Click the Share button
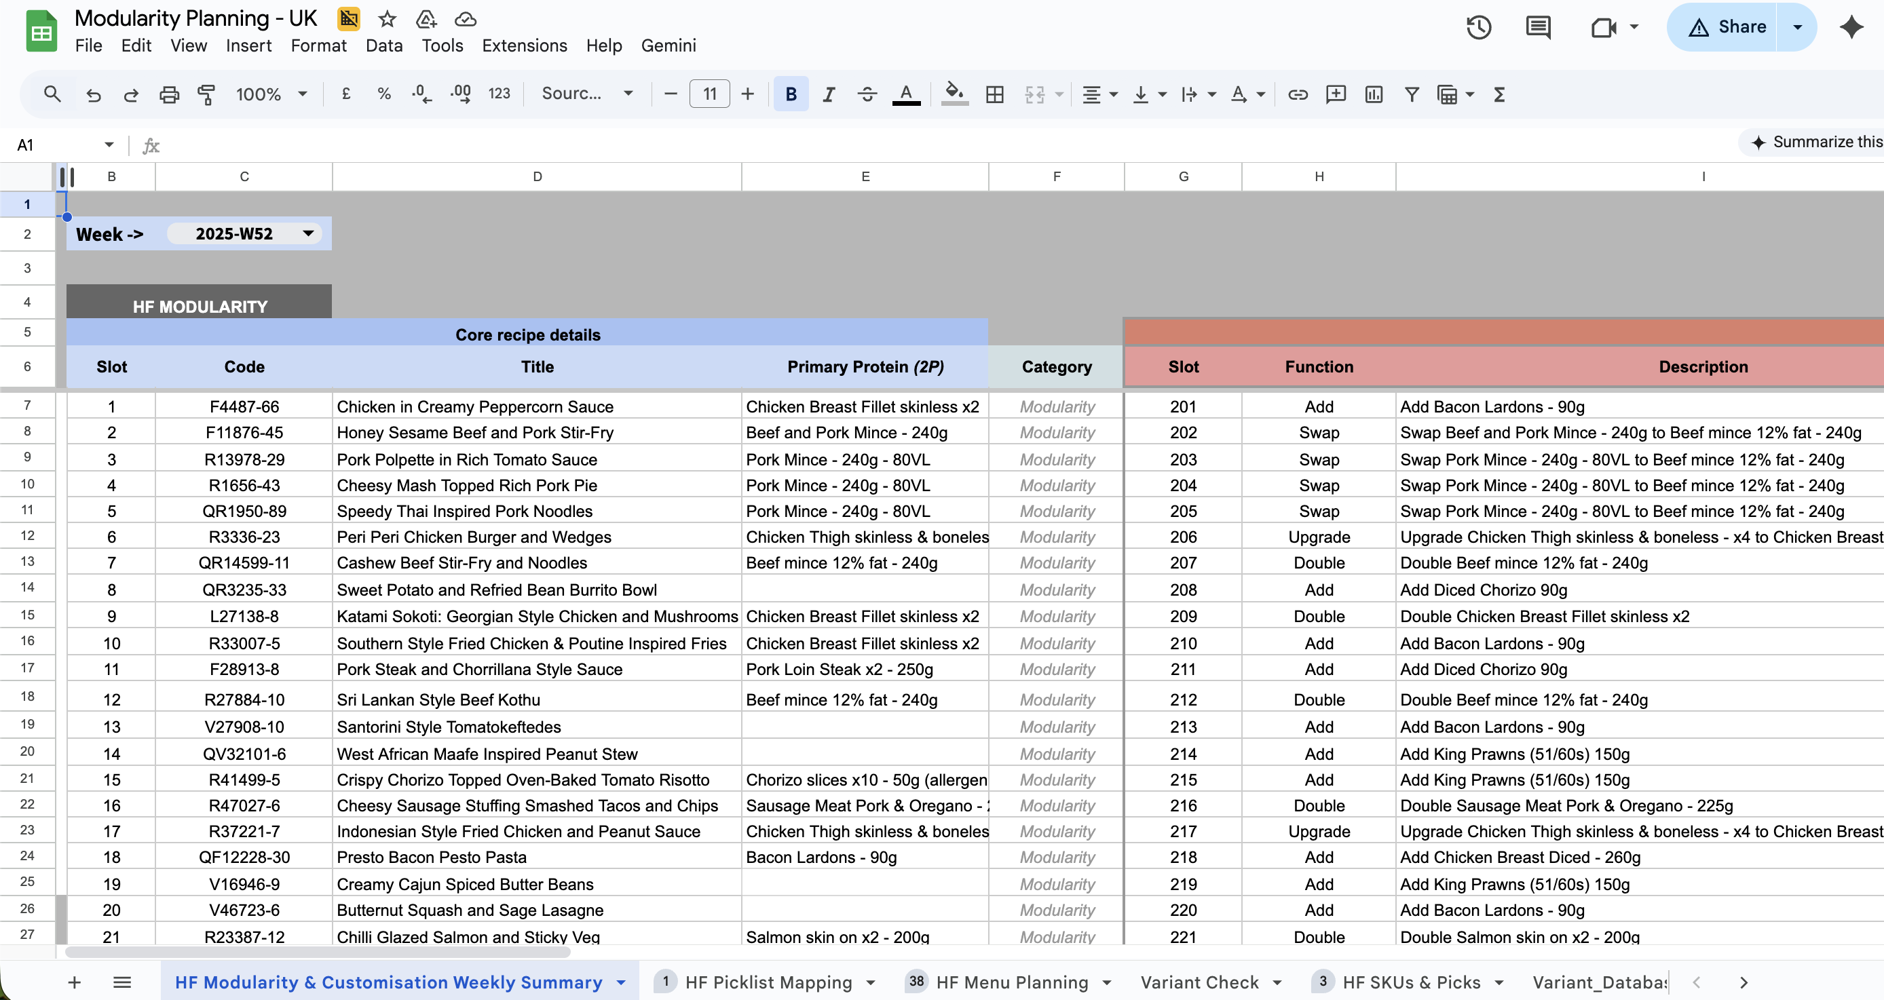1884x1000 pixels. coord(1727,27)
